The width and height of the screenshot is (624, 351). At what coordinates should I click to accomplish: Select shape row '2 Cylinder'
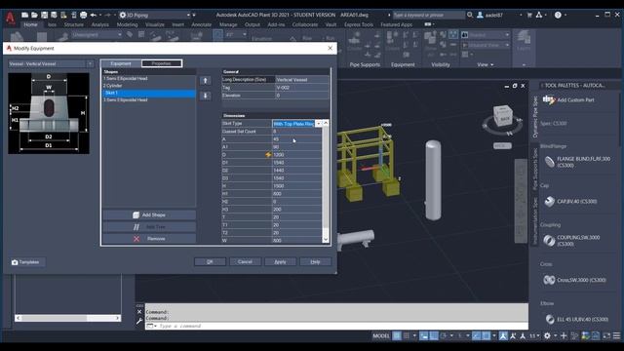[x=149, y=86]
